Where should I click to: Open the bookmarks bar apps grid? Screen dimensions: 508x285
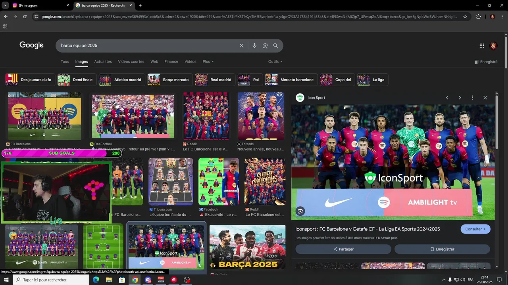[x=5, y=27]
